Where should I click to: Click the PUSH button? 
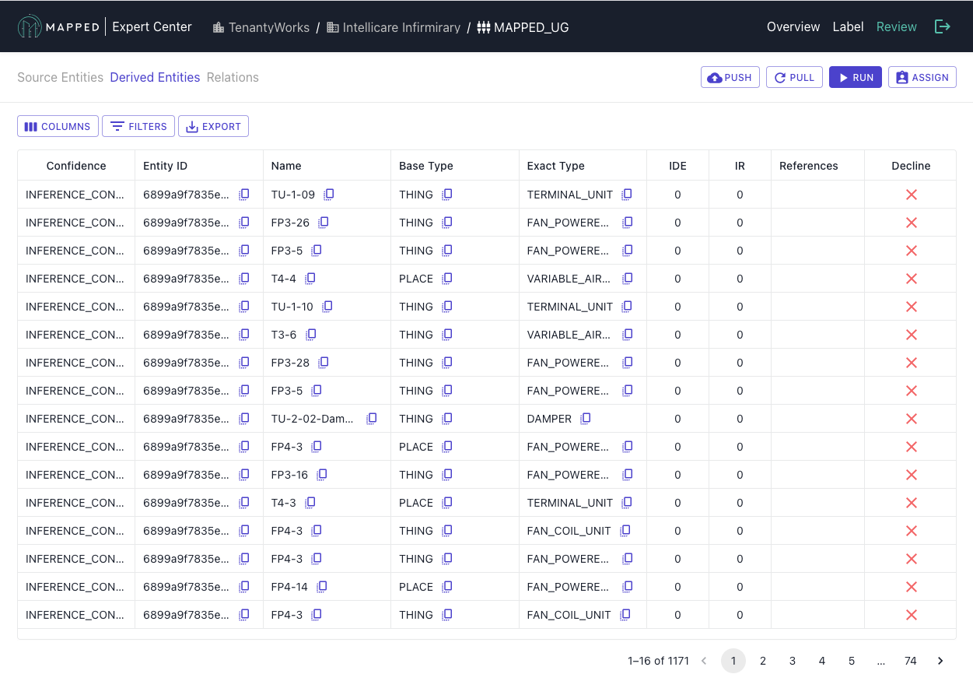point(730,77)
